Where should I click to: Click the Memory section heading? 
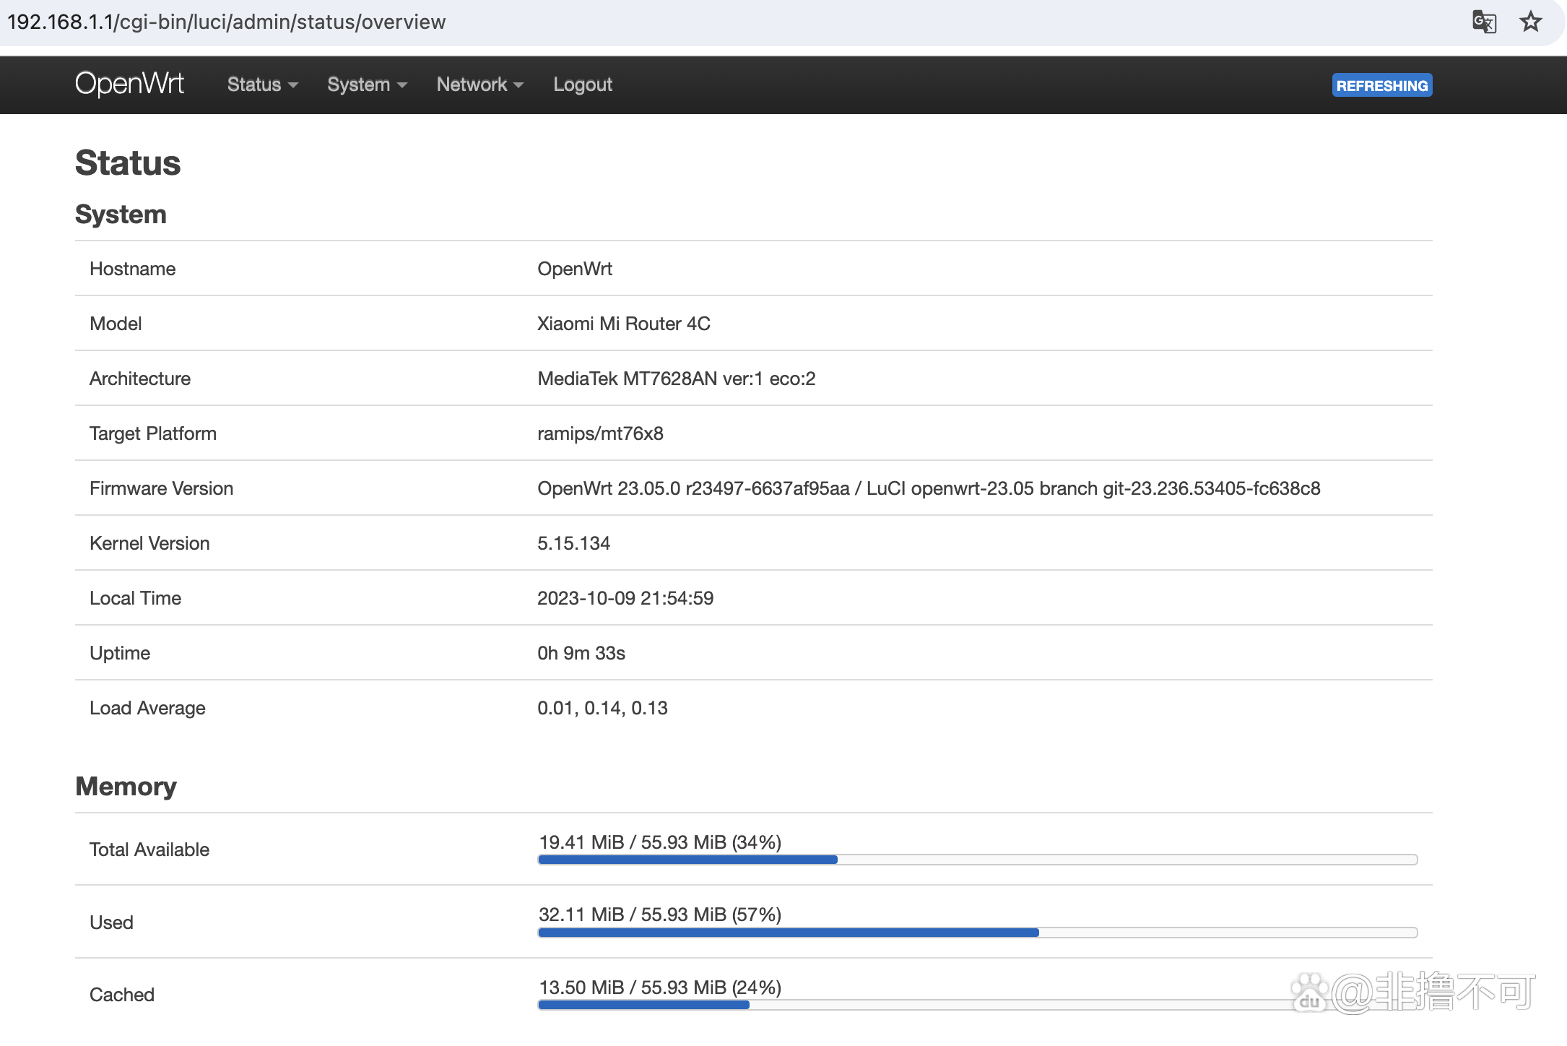pos(126,787)
